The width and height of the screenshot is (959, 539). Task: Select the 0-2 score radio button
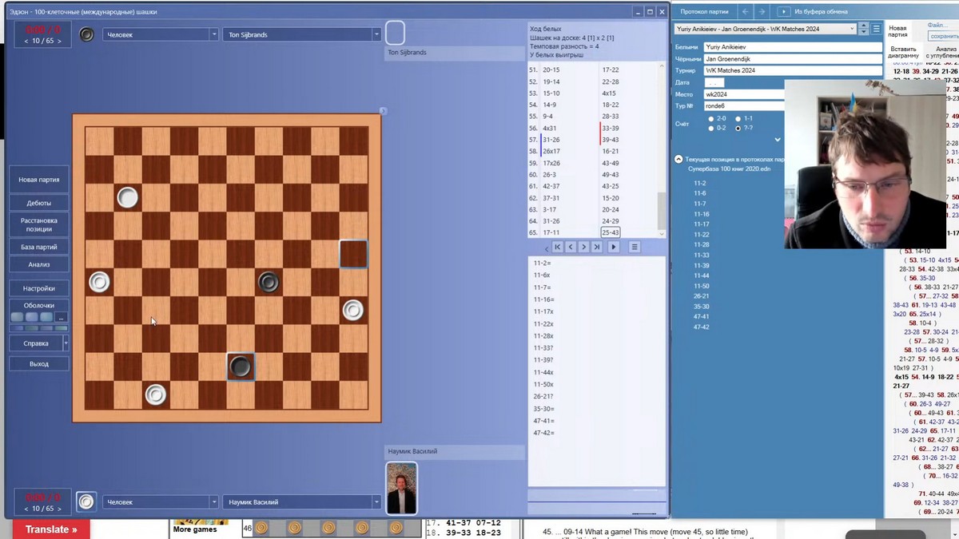(711, 128)
